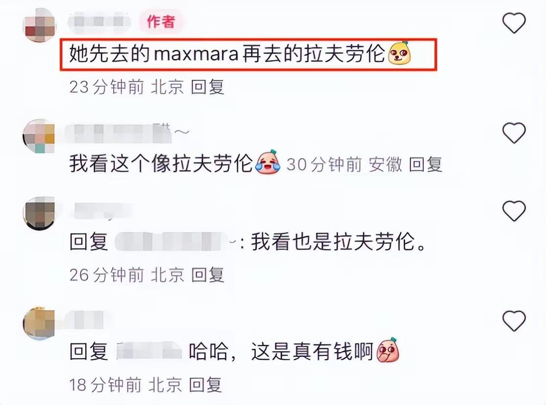Like the author's maxmara comment
Screen dimensions: 546x405
514,23
